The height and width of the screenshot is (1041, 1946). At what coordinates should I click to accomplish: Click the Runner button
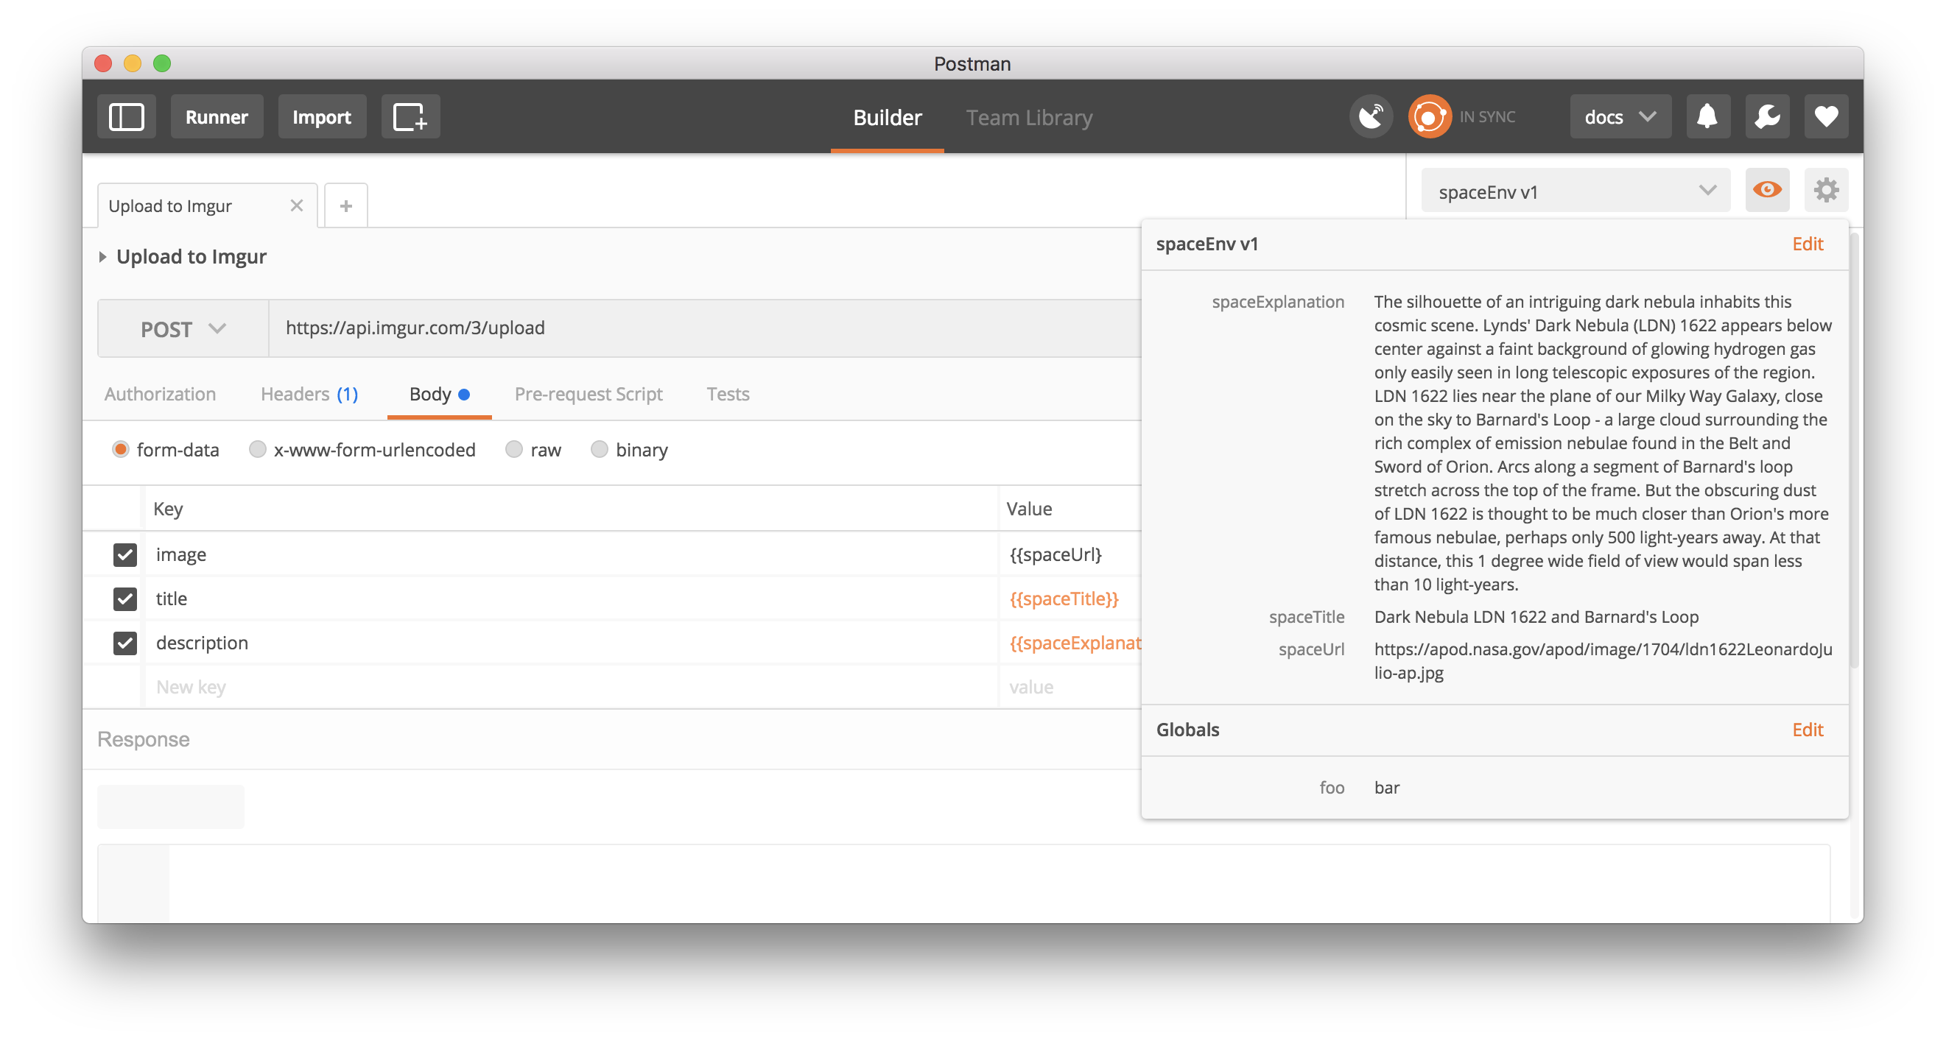[x=217, y=116]
